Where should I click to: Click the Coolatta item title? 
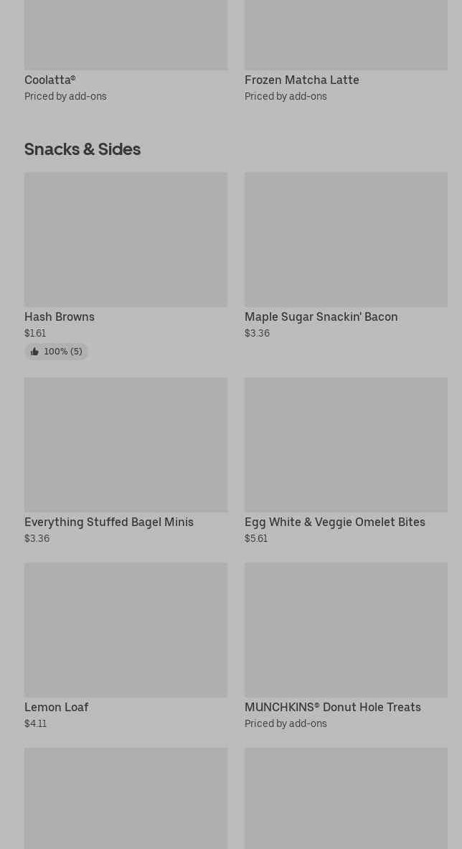click(50, 80)
